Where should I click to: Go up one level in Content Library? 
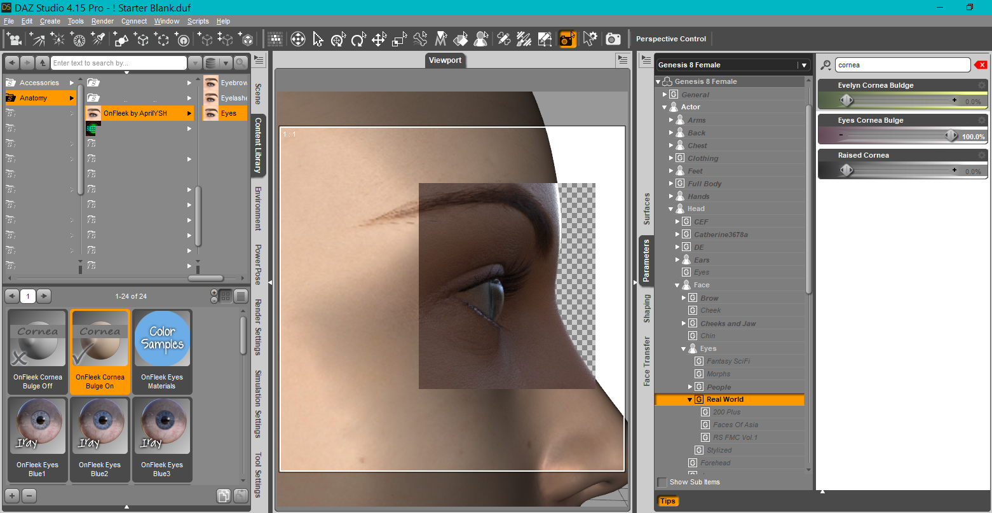(x=42, y=62)
